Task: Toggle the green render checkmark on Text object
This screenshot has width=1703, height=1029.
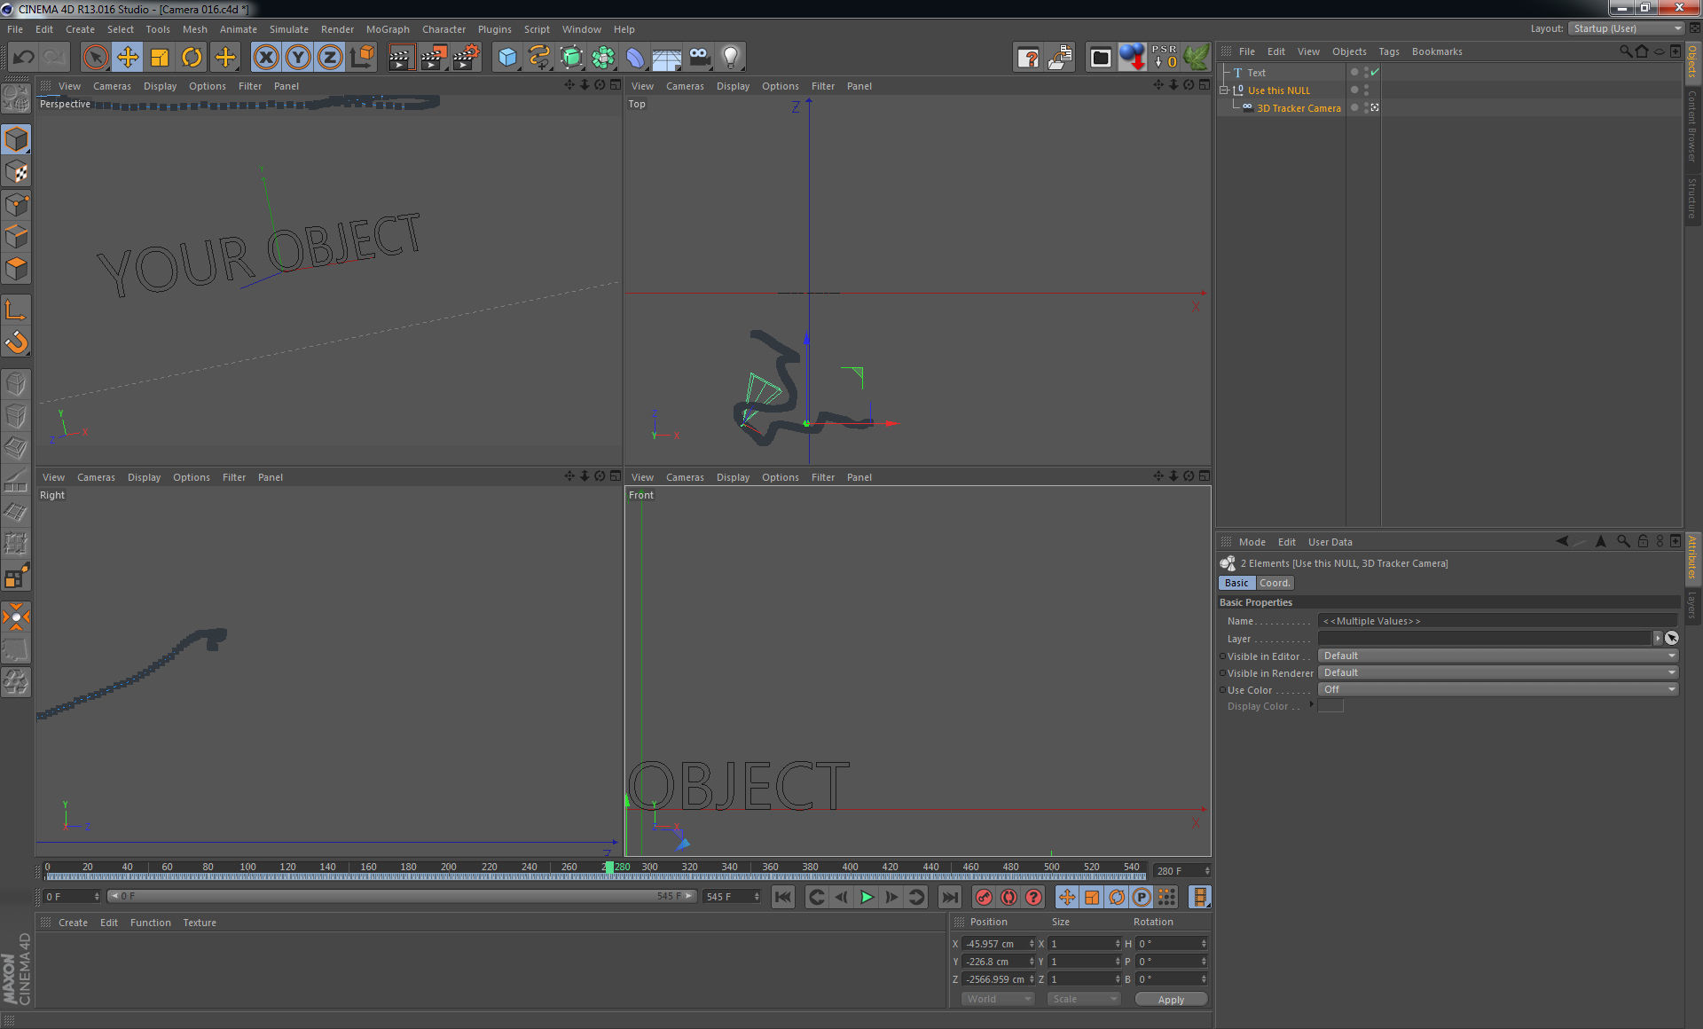Action: [1374, 72]
